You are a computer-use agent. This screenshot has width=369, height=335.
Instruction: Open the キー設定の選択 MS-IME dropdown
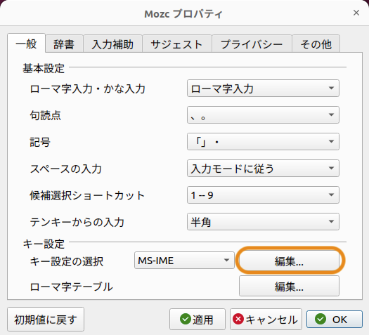184,261
